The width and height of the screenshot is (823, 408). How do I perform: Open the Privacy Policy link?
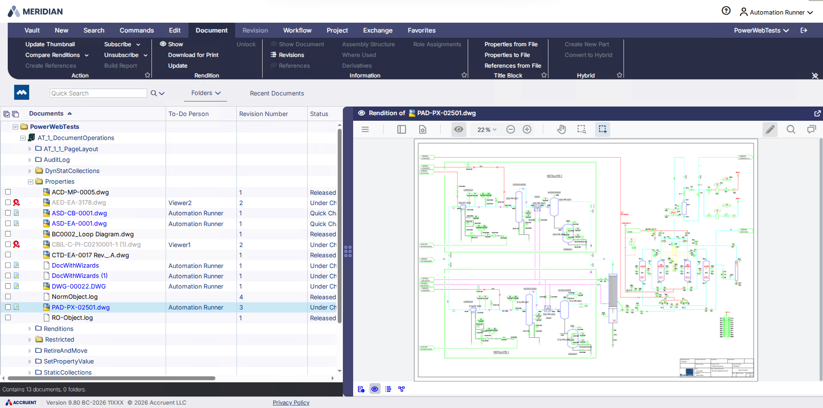[x=291, y=402]
